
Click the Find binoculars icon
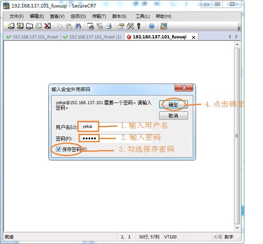[x=78, y=26]
